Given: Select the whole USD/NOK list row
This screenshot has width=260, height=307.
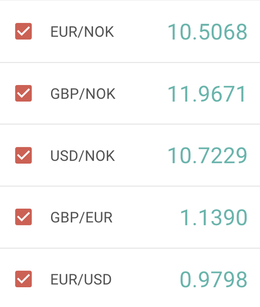Looking at the screenshot, I should pos(130,155).
